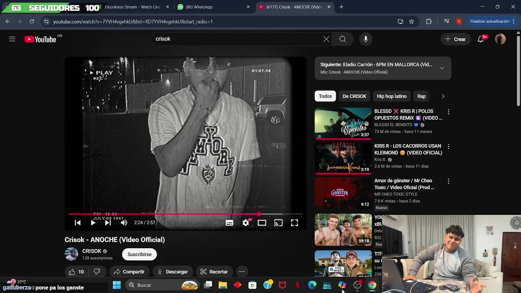521x293 pixels.
Task: Reload the page
Action: [x=32, y=22]
